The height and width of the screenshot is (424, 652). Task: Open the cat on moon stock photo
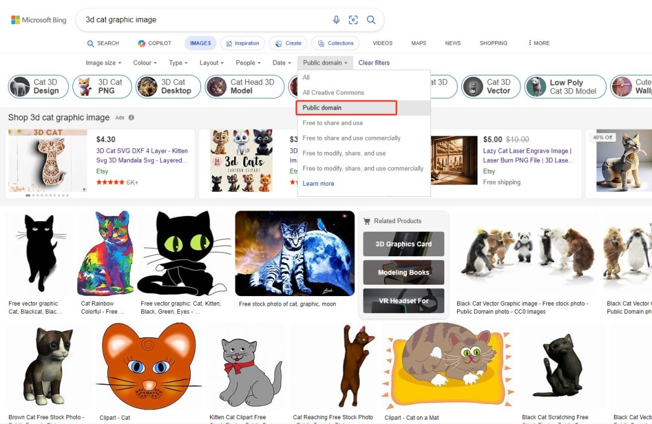tap(295, 253)
